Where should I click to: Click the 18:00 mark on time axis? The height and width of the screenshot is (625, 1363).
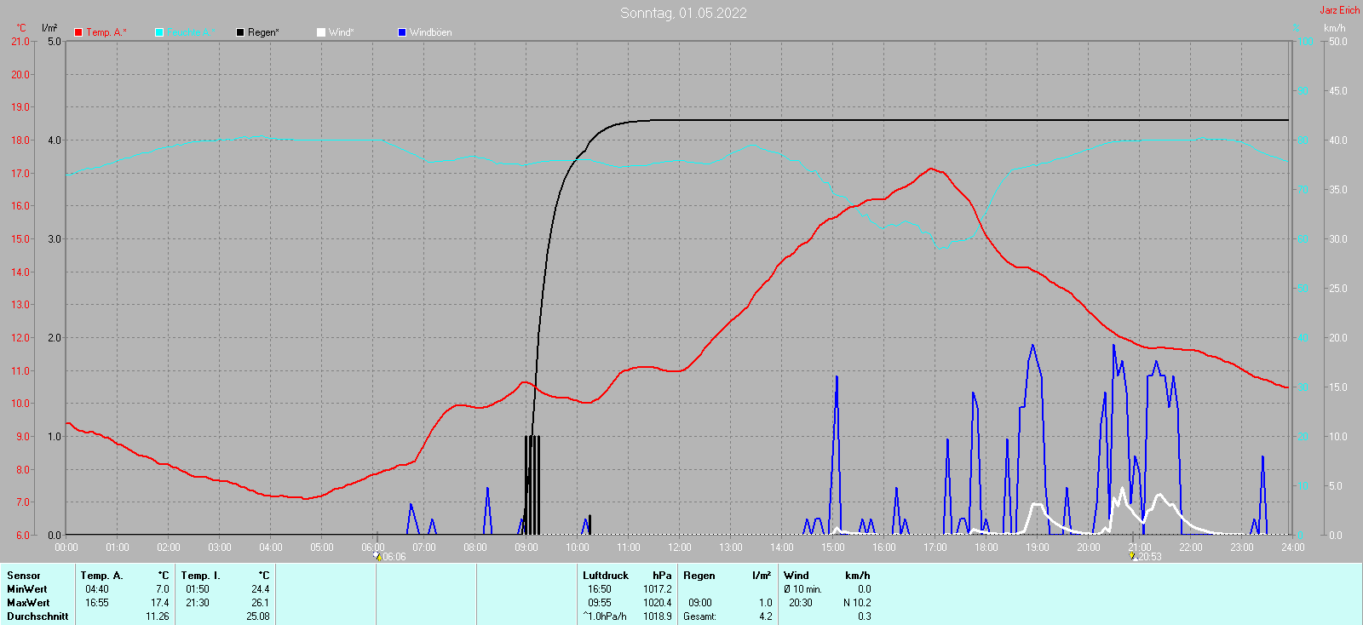(x=986, y=547)
